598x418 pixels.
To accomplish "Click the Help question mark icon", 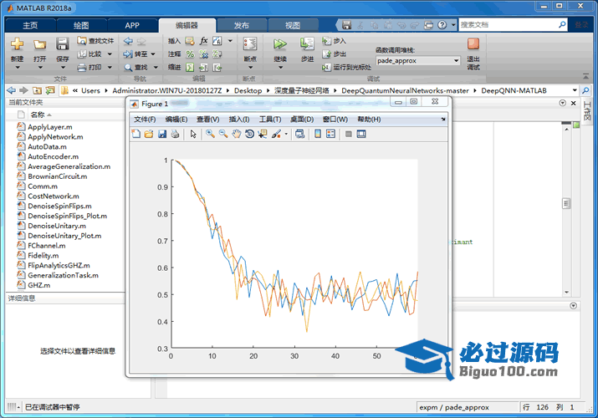I will pyautogui.click(x=442, y=25).
